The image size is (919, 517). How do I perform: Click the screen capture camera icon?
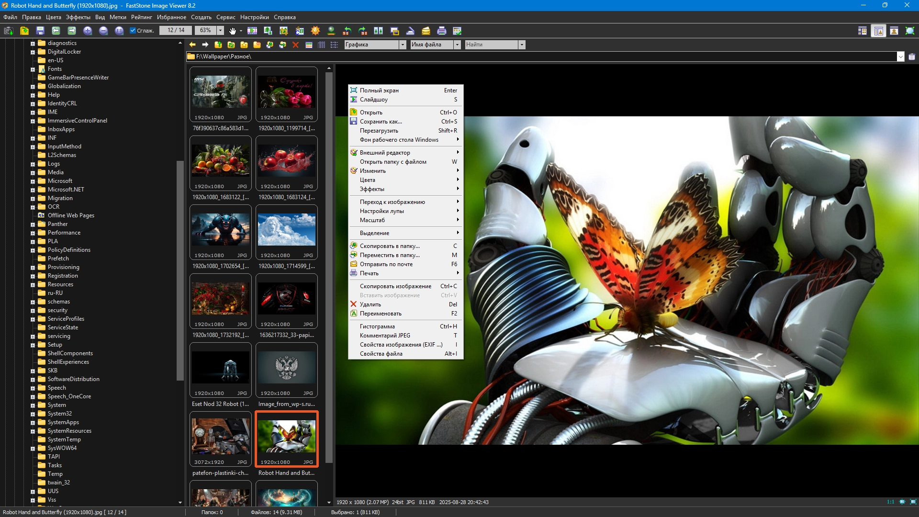(8, 31)
